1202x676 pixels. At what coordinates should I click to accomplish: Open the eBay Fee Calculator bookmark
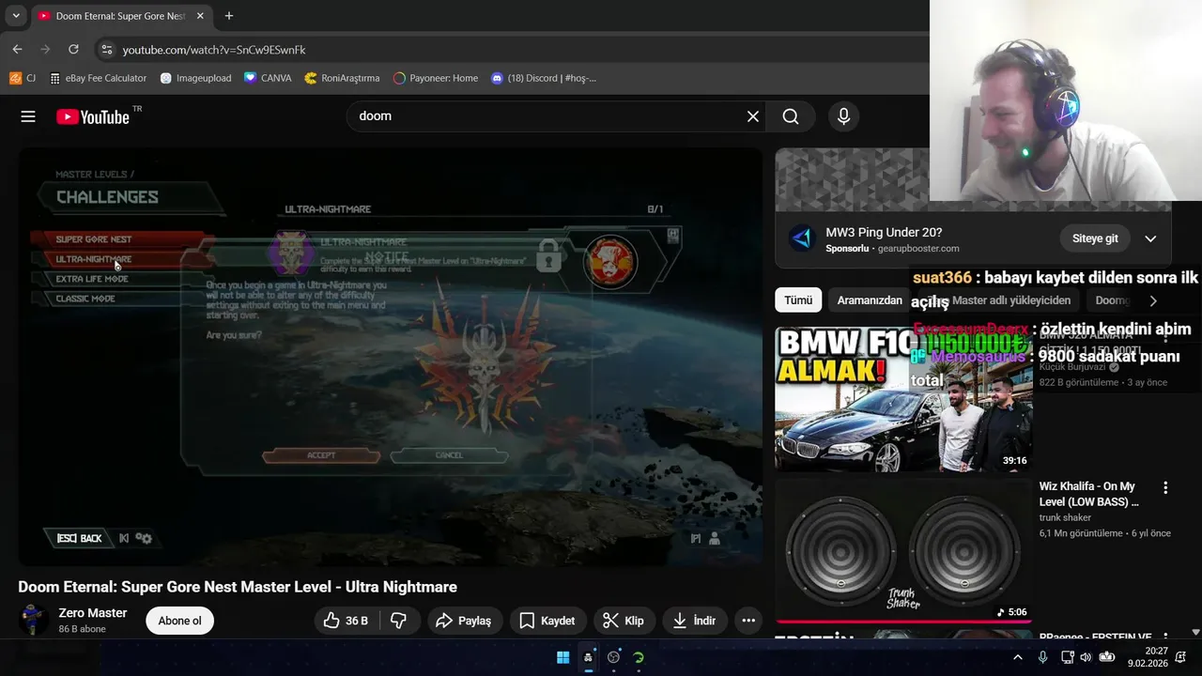99,78
